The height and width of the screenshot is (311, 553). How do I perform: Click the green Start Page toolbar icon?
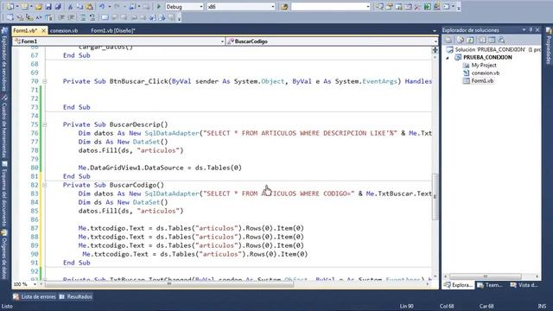(428, 7)
